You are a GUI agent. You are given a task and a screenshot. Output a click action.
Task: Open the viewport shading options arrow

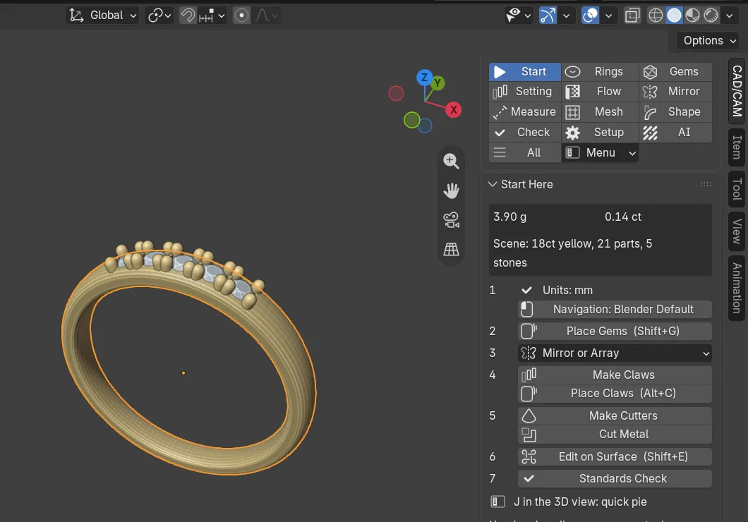(730, 16)
